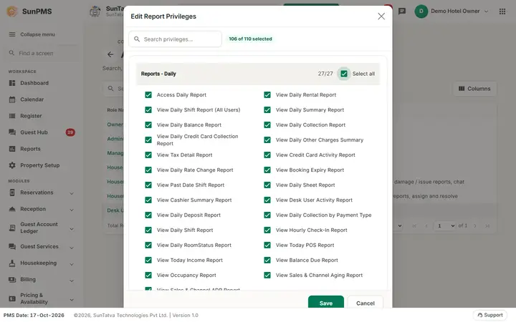516x322 pixels.
Task: Open the page number dropdown
Action: click(x=446, y=225)
